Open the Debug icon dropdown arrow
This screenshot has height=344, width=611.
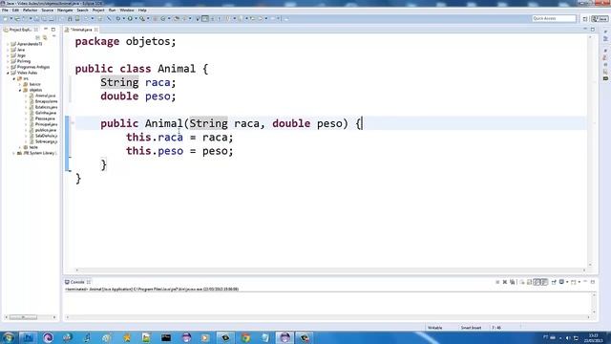(x=123, y=19)
